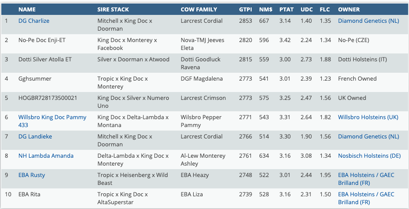Click the NAME column header

(27, 9)
